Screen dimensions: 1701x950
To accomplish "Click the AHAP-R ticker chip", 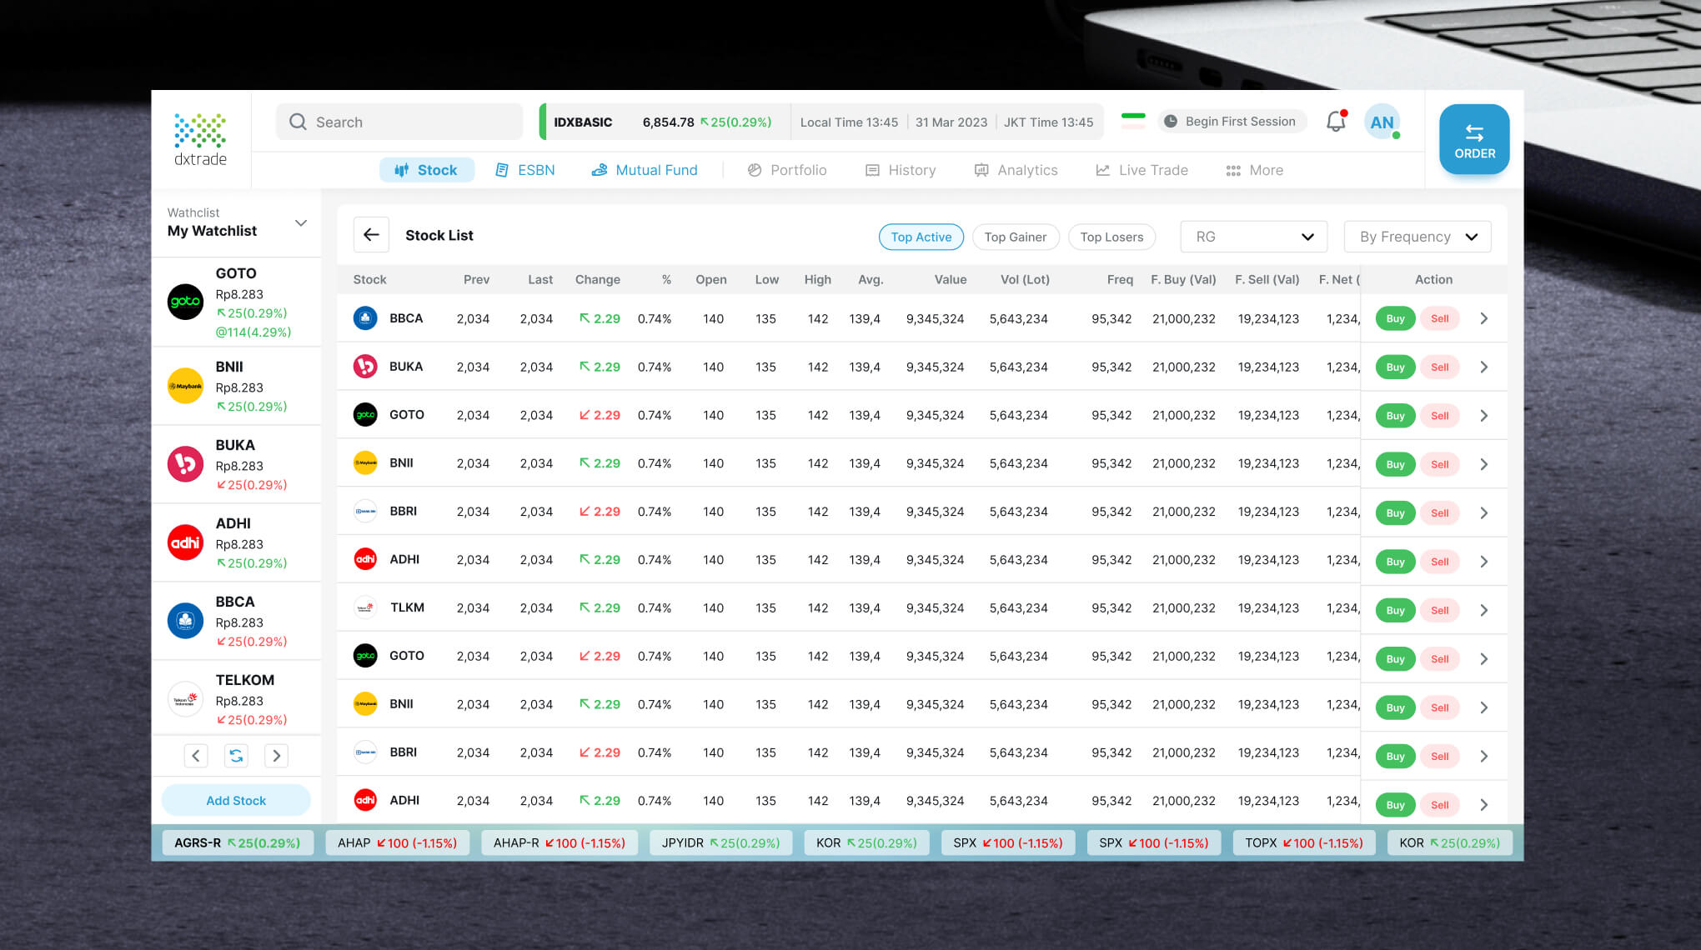I will tap(559, 842).
